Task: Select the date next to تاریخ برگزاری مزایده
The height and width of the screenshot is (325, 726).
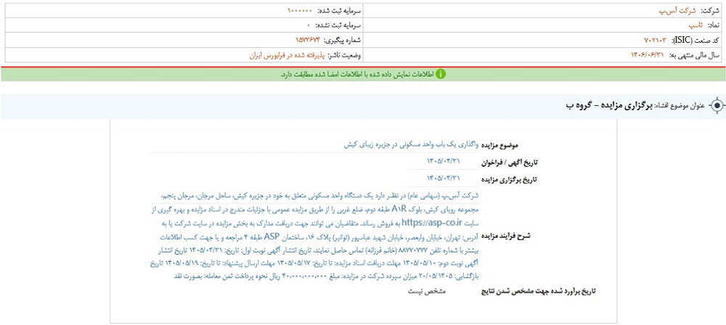Action: [x=444, y=178]
